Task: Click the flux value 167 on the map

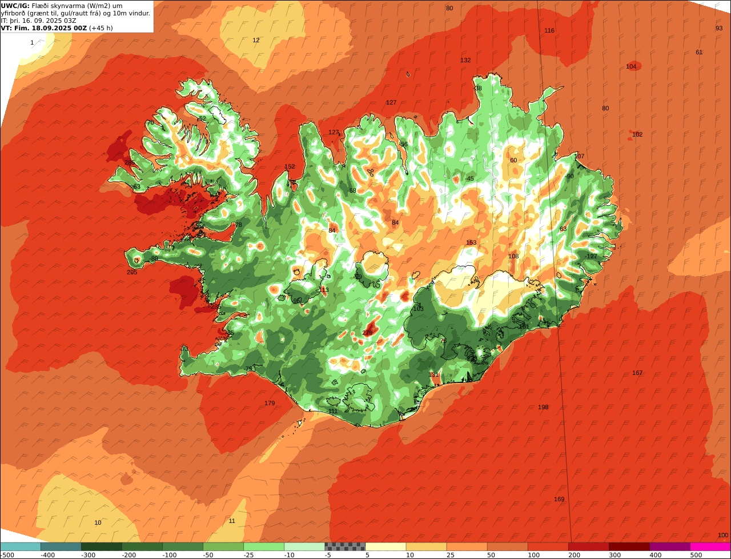Action: [x=637, y=373]
